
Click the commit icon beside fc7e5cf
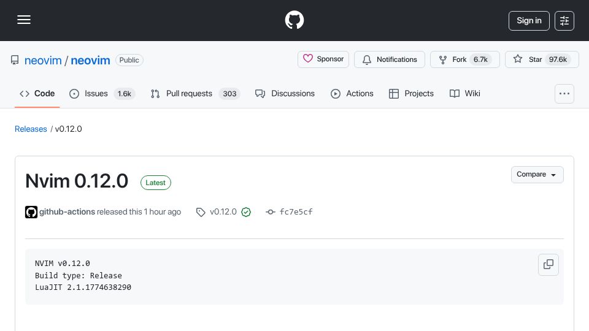tap(271, 212)
